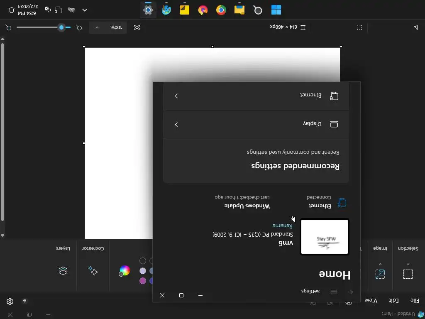Maximize the Settings window
Viewport: 425px width, 319px height.
tap(181, 295)
